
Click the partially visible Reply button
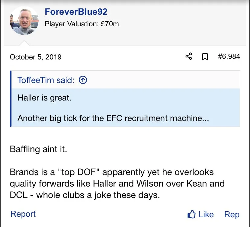point(232,215)
